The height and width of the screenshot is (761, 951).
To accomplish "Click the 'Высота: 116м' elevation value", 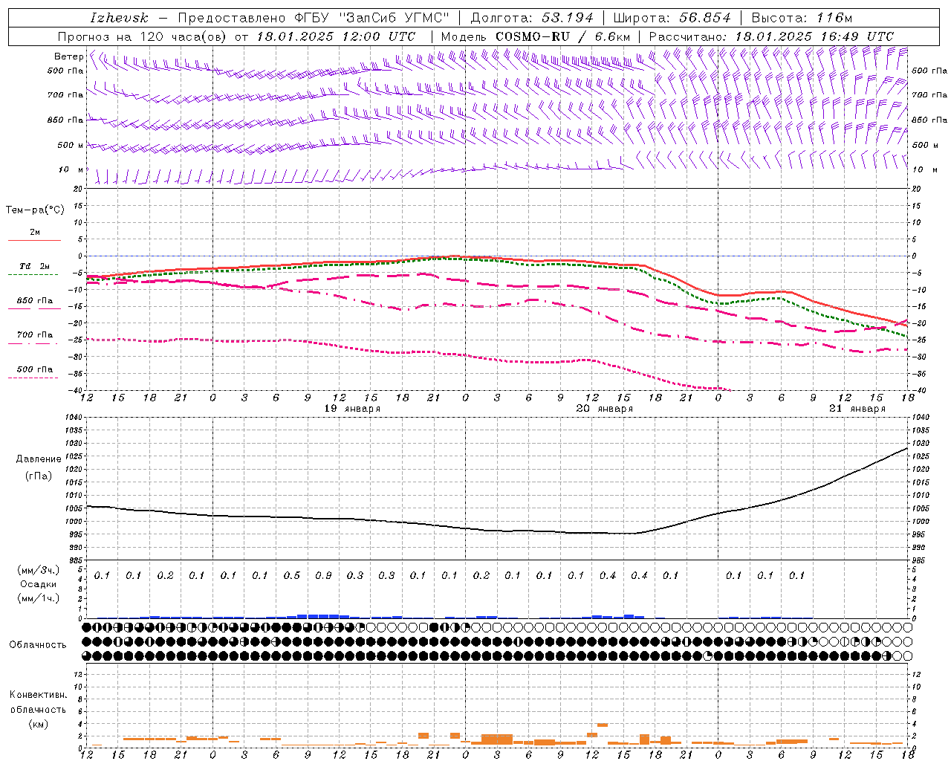I will tap(802, 18).
